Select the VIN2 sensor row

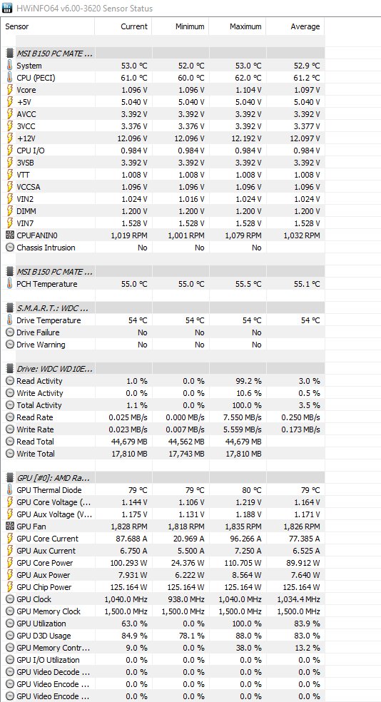coord(163,199)
